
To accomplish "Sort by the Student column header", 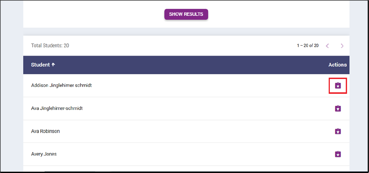I will pos(40,65).
